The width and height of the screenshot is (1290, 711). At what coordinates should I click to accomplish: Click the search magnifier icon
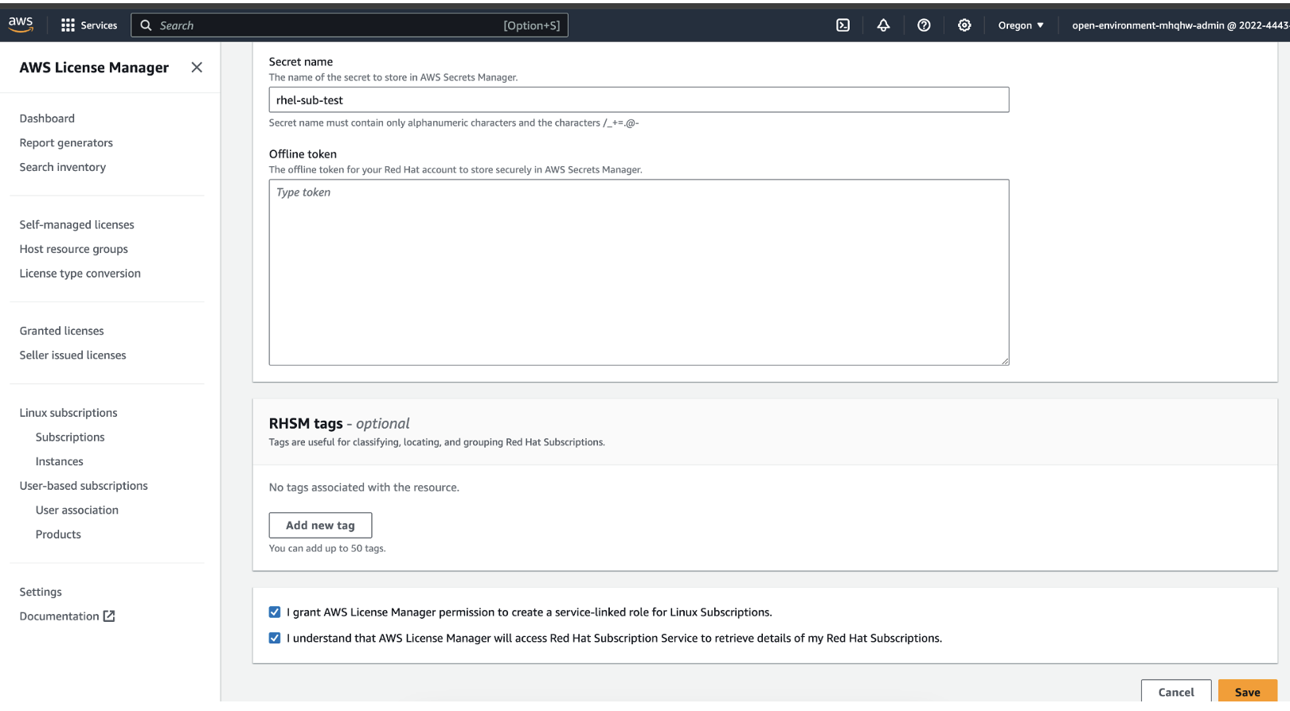146,25
